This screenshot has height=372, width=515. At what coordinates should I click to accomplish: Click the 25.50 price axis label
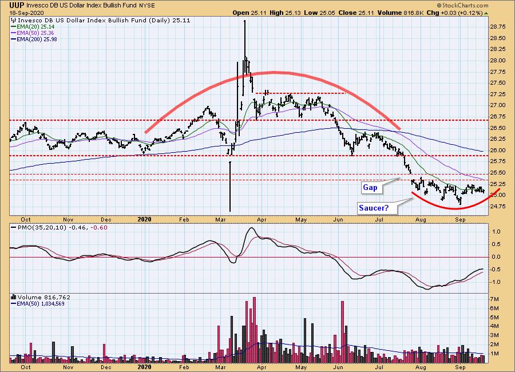point(498,172)
